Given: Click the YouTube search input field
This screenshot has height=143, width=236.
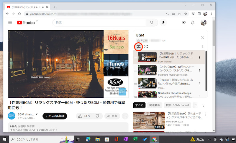Looking at the screenshot, I should click(100, 23).
